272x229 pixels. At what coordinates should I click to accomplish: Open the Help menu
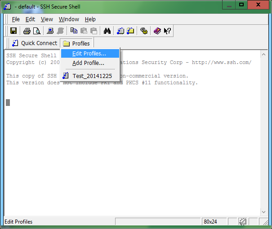(x=90, y=19)
